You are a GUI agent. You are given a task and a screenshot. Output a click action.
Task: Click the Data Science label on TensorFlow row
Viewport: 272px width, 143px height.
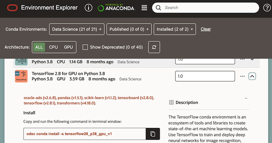coord(130,79)
